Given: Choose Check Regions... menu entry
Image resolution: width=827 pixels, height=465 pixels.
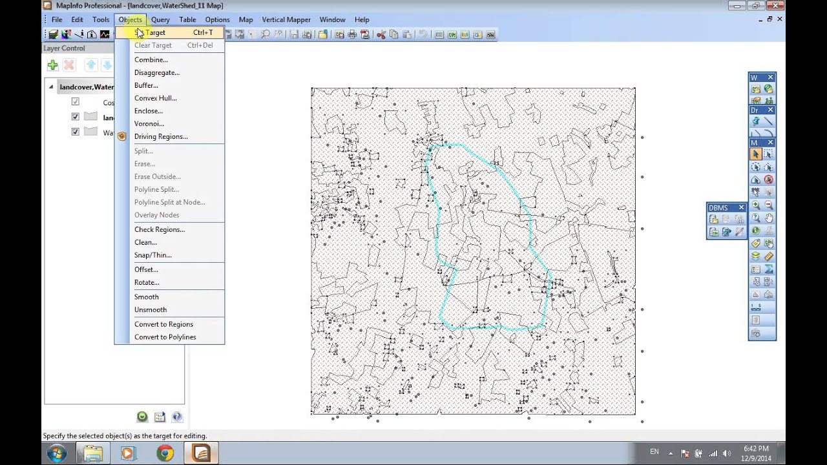Looking at the screenshot, I should point(170,229).
